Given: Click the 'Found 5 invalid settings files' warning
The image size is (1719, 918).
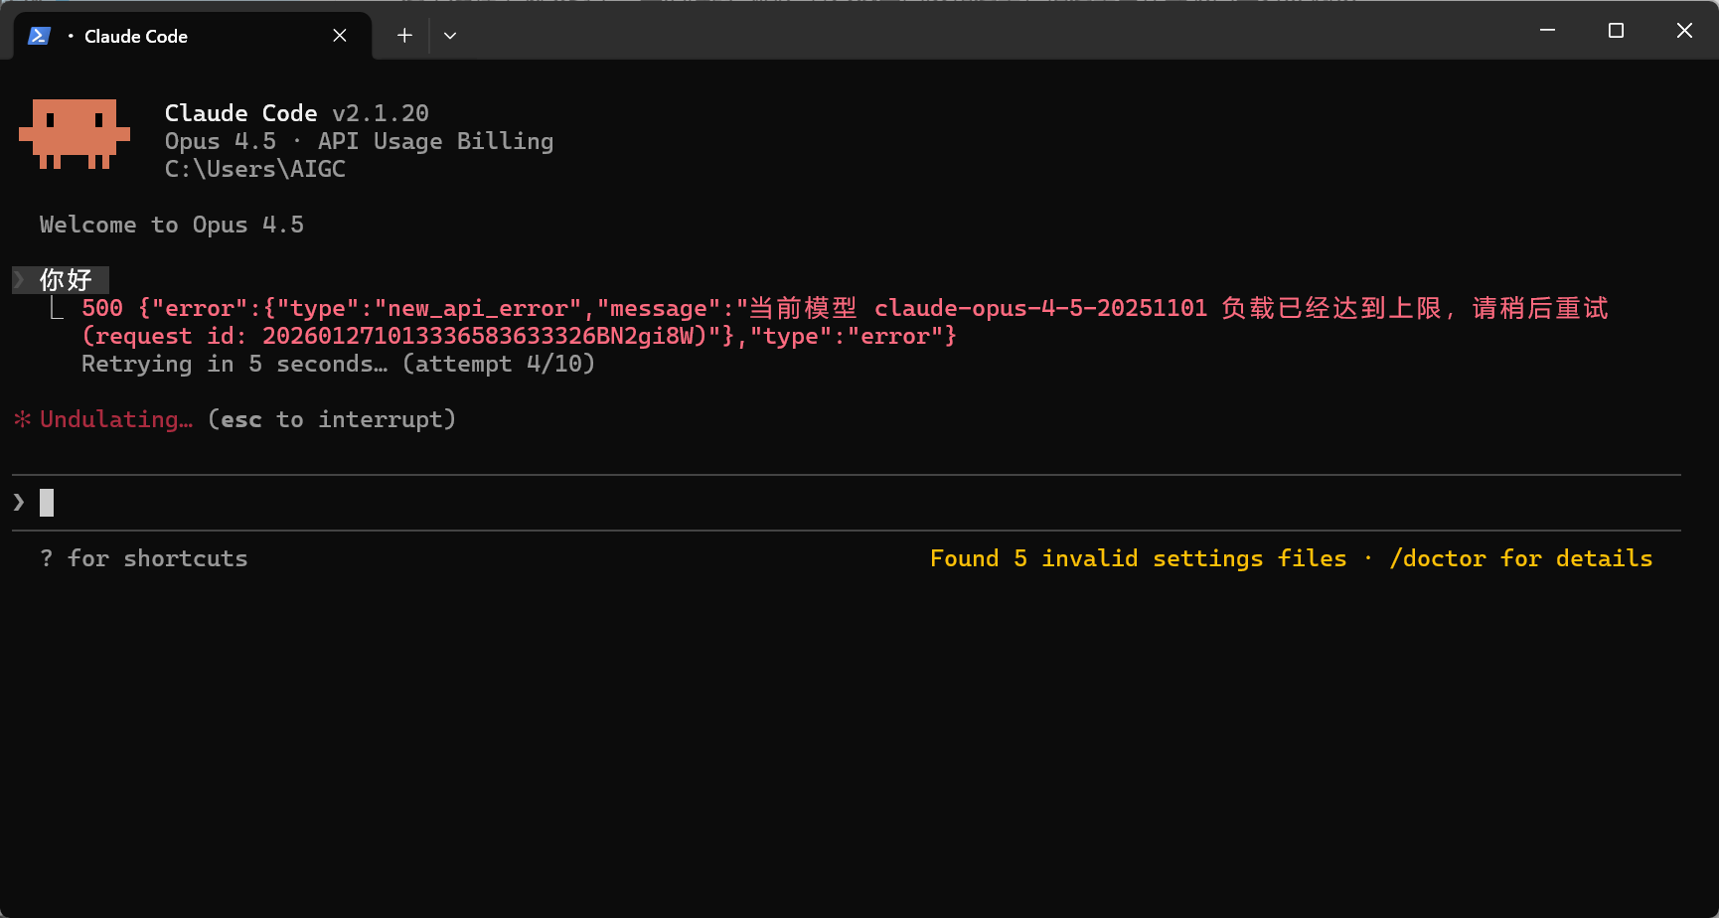Looking at the screenshot, I should [1139, 558].
